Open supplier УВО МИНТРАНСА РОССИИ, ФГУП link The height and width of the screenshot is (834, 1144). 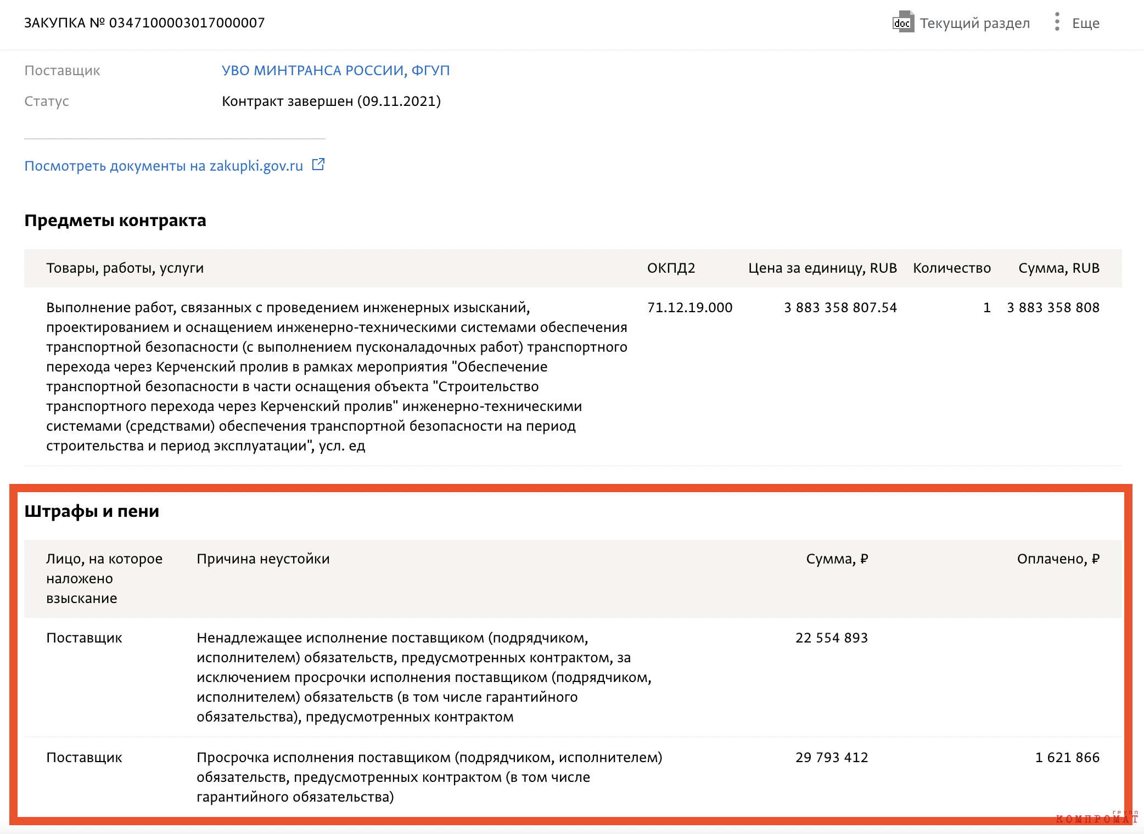335,70
